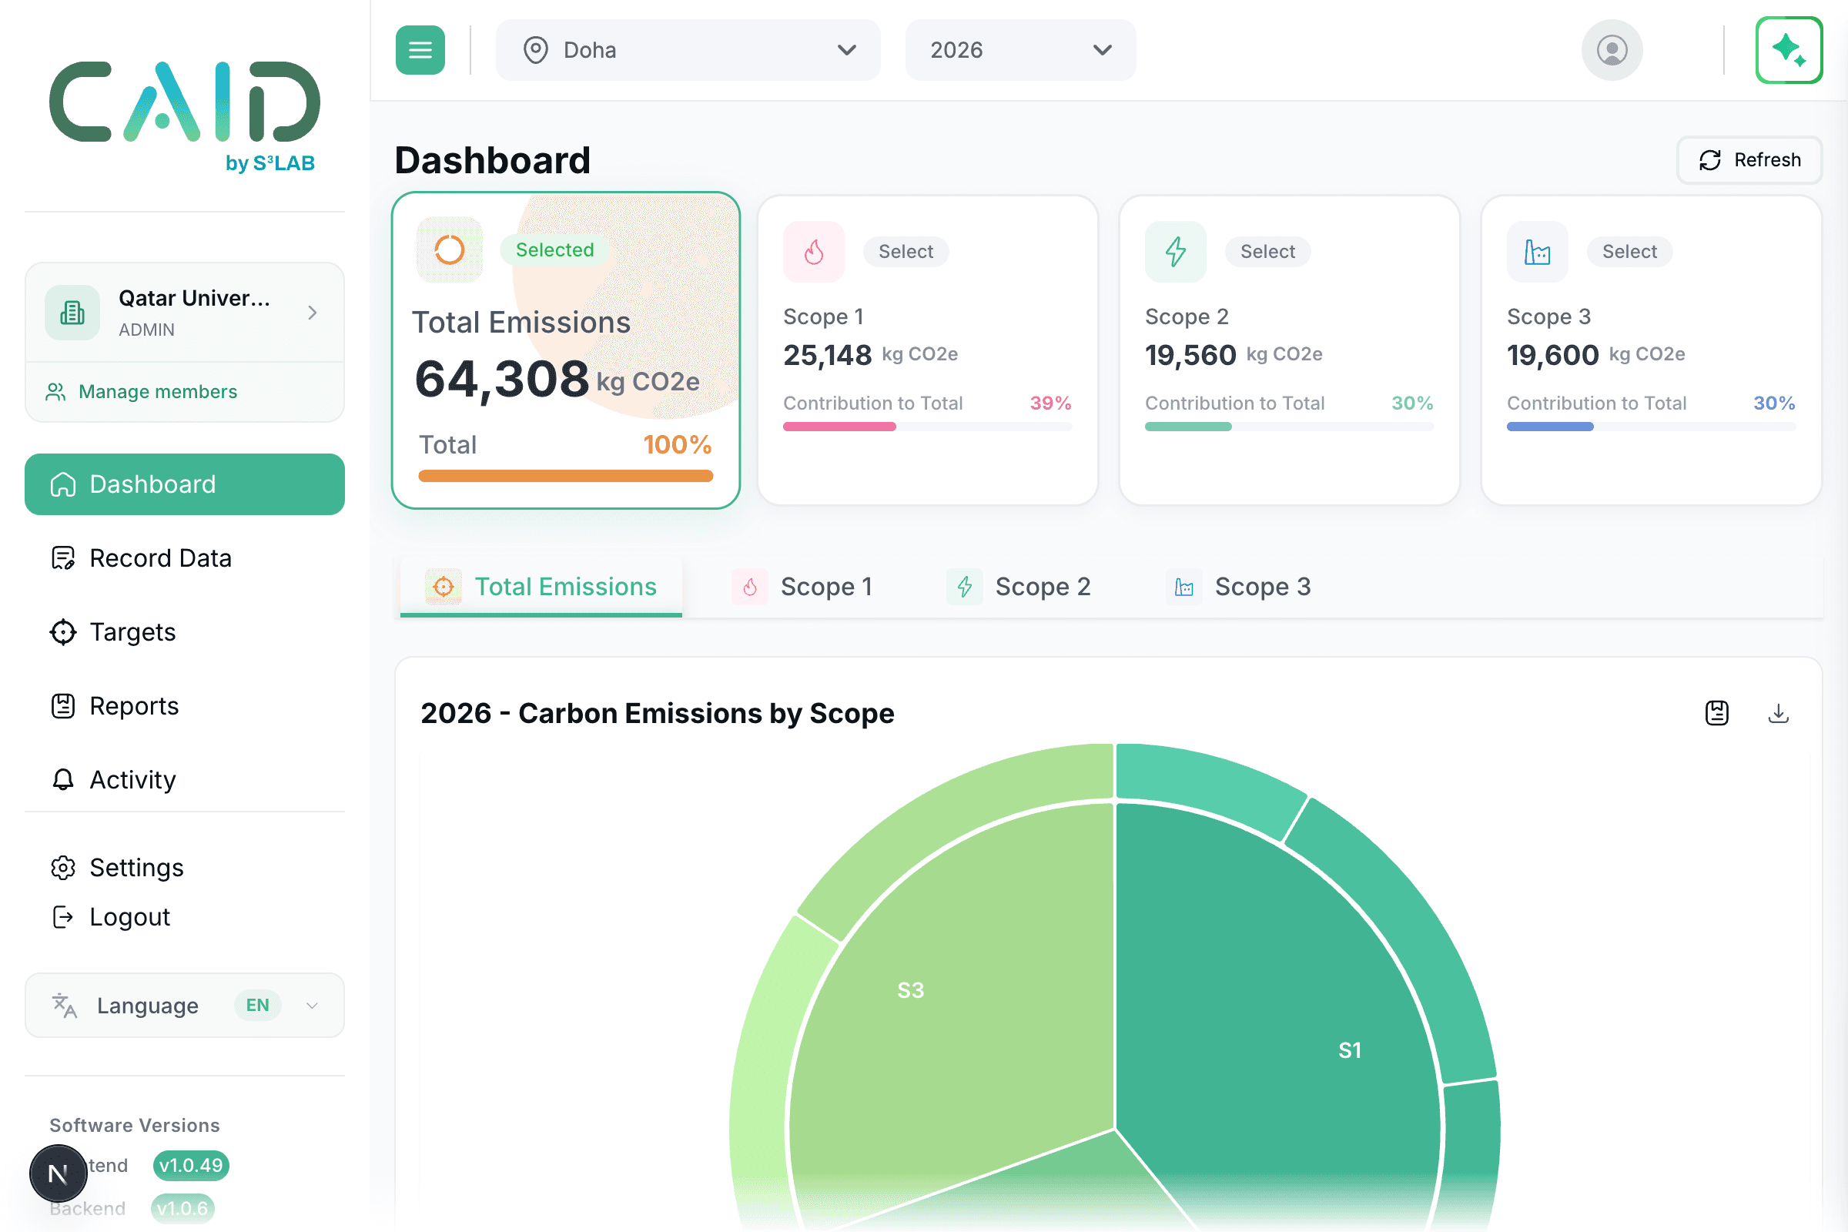Image resolution: width=1848 pixels, height=1232 pixels.
Task: Select the Scope 1 card
Action: pyautogui.click(x=906, y=252)
